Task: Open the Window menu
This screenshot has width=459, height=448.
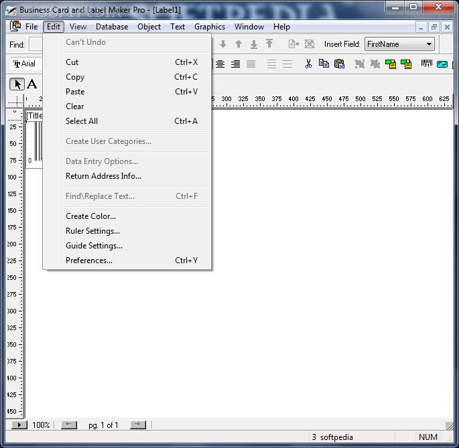Action: click(249, 27)
